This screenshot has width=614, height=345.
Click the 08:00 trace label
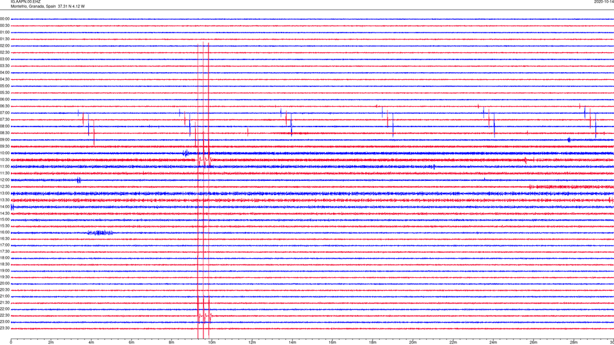4,126
